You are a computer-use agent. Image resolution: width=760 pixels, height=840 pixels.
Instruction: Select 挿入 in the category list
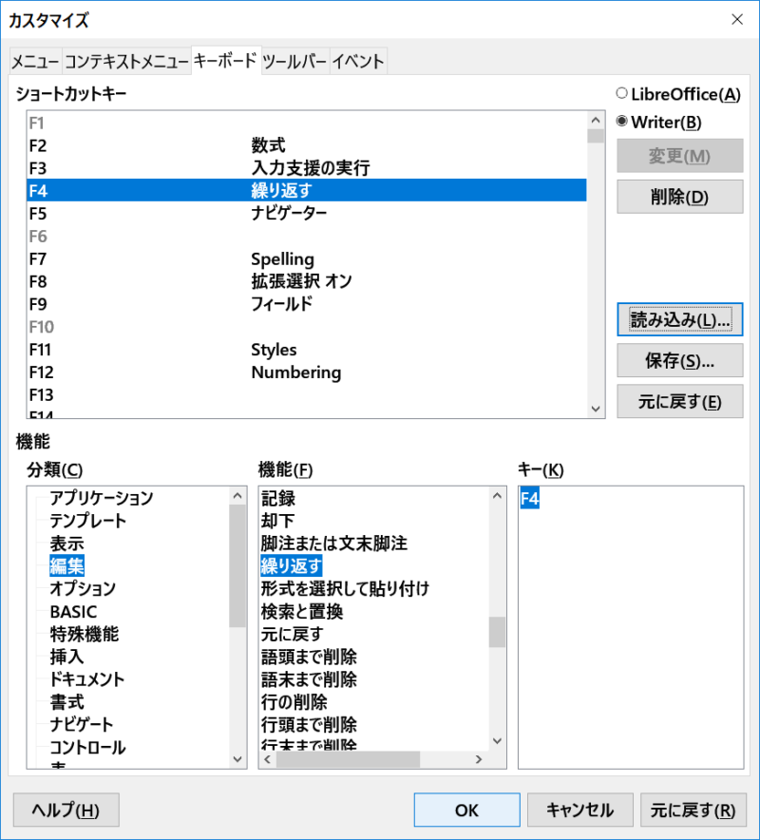(66, 658)
